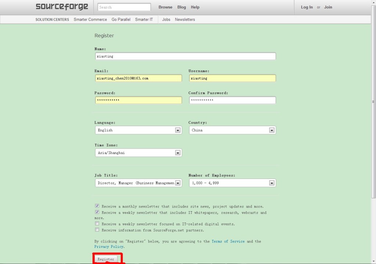This screenshot has height=264, width=376.
Task: Open the Number of Employees dropdown
Action: (x=232, y=183)
